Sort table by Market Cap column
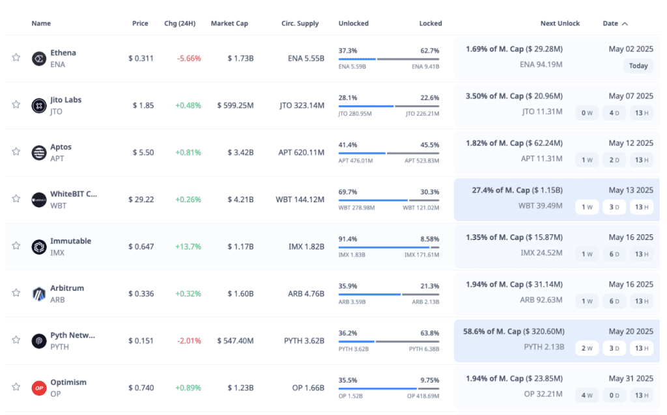 229,23
